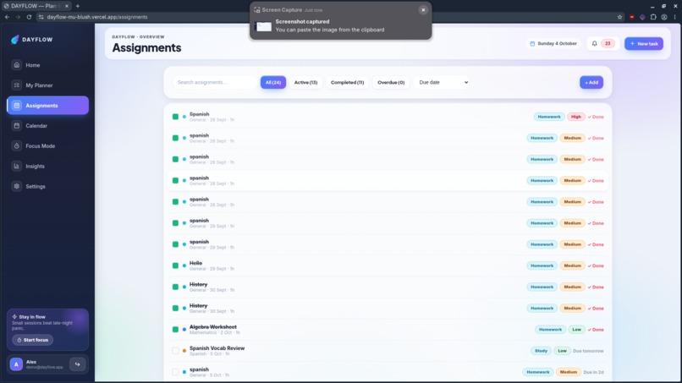The height and width of the screenshot is (383, 682).
Task: Click the Spanish Vocab Review title
Action: coord(217,348)
